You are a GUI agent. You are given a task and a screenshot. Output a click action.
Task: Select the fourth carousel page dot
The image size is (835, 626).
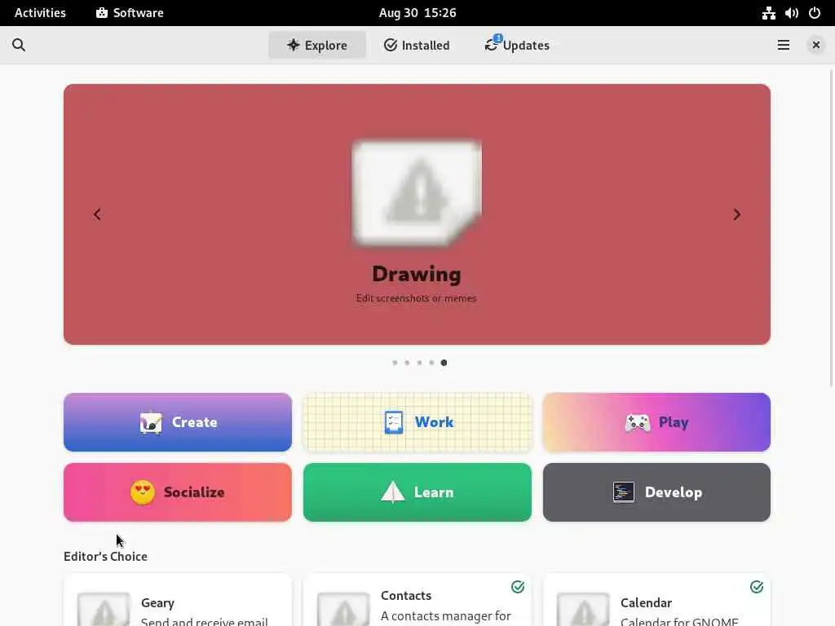431,363
